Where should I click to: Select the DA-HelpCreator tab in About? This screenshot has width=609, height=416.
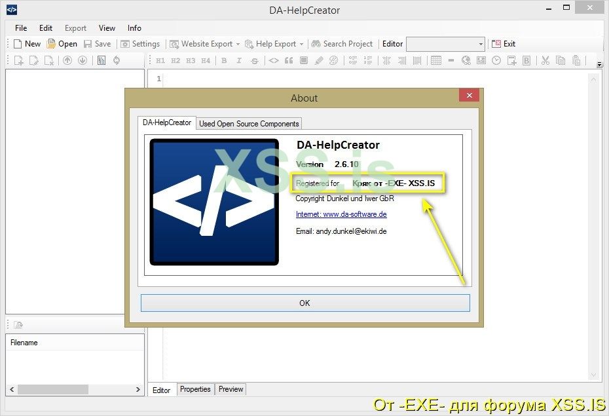click(167, 123)
